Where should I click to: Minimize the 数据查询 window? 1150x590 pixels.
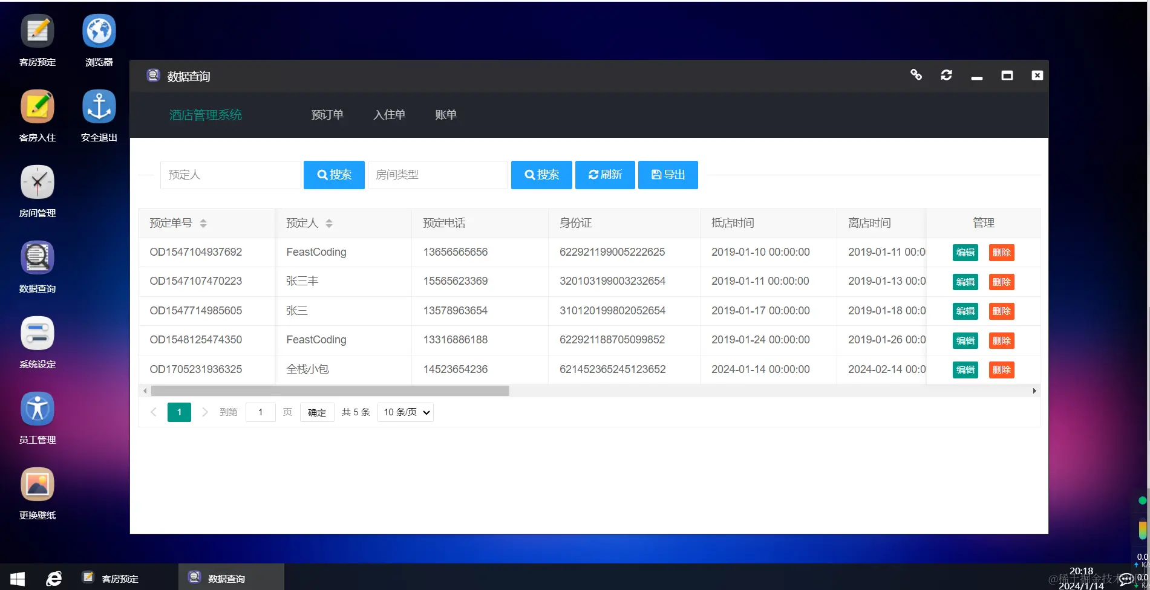(x=976, y=77)
